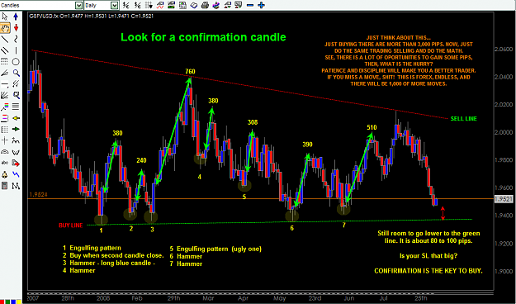Pick the yellow left arrow tool
This screenshot has height=304, width=516.
click(x=16, y=118)
